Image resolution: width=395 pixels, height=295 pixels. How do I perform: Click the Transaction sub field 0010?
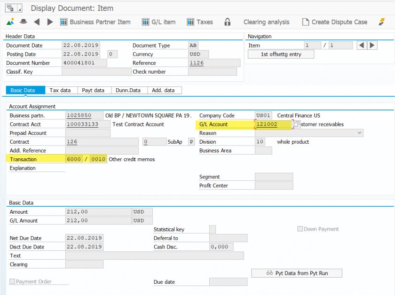coord(98,159)
